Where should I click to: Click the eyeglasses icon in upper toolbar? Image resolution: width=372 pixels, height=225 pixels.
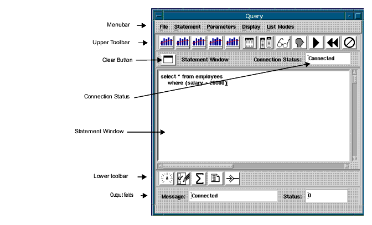283,42
